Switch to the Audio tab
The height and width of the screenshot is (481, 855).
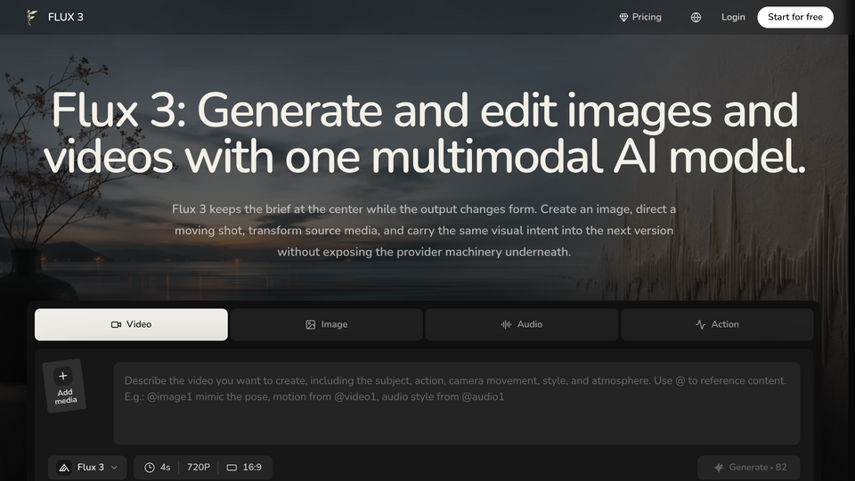522,324
